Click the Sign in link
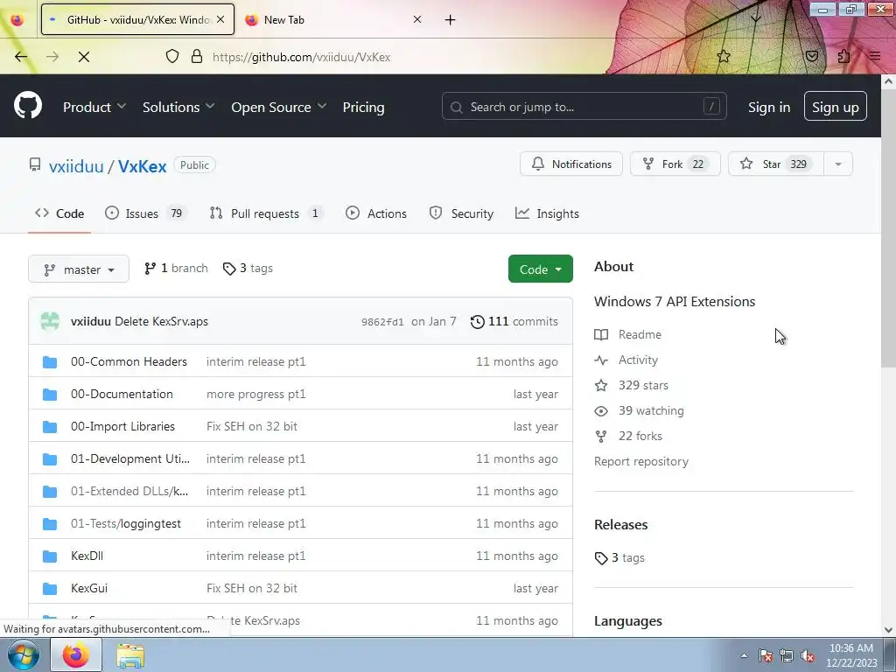The width and height of the screenshot is (896, 672). (x=768, y=107)
